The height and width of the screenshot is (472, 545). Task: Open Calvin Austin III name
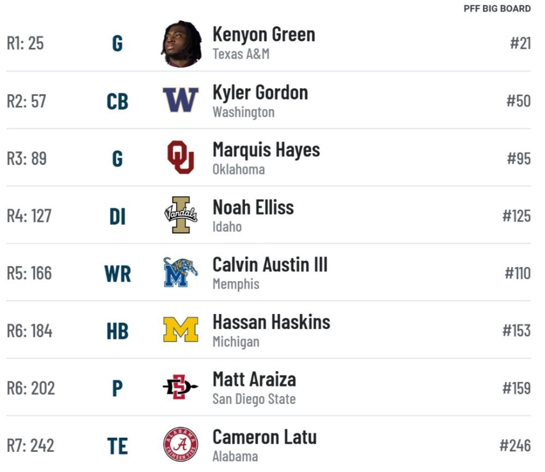pyautogui.click(x=270, y=265)
